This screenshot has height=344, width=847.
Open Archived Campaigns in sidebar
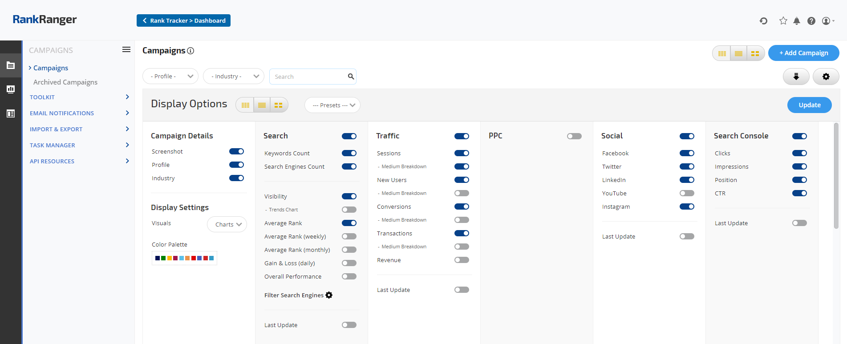[65, 82]
